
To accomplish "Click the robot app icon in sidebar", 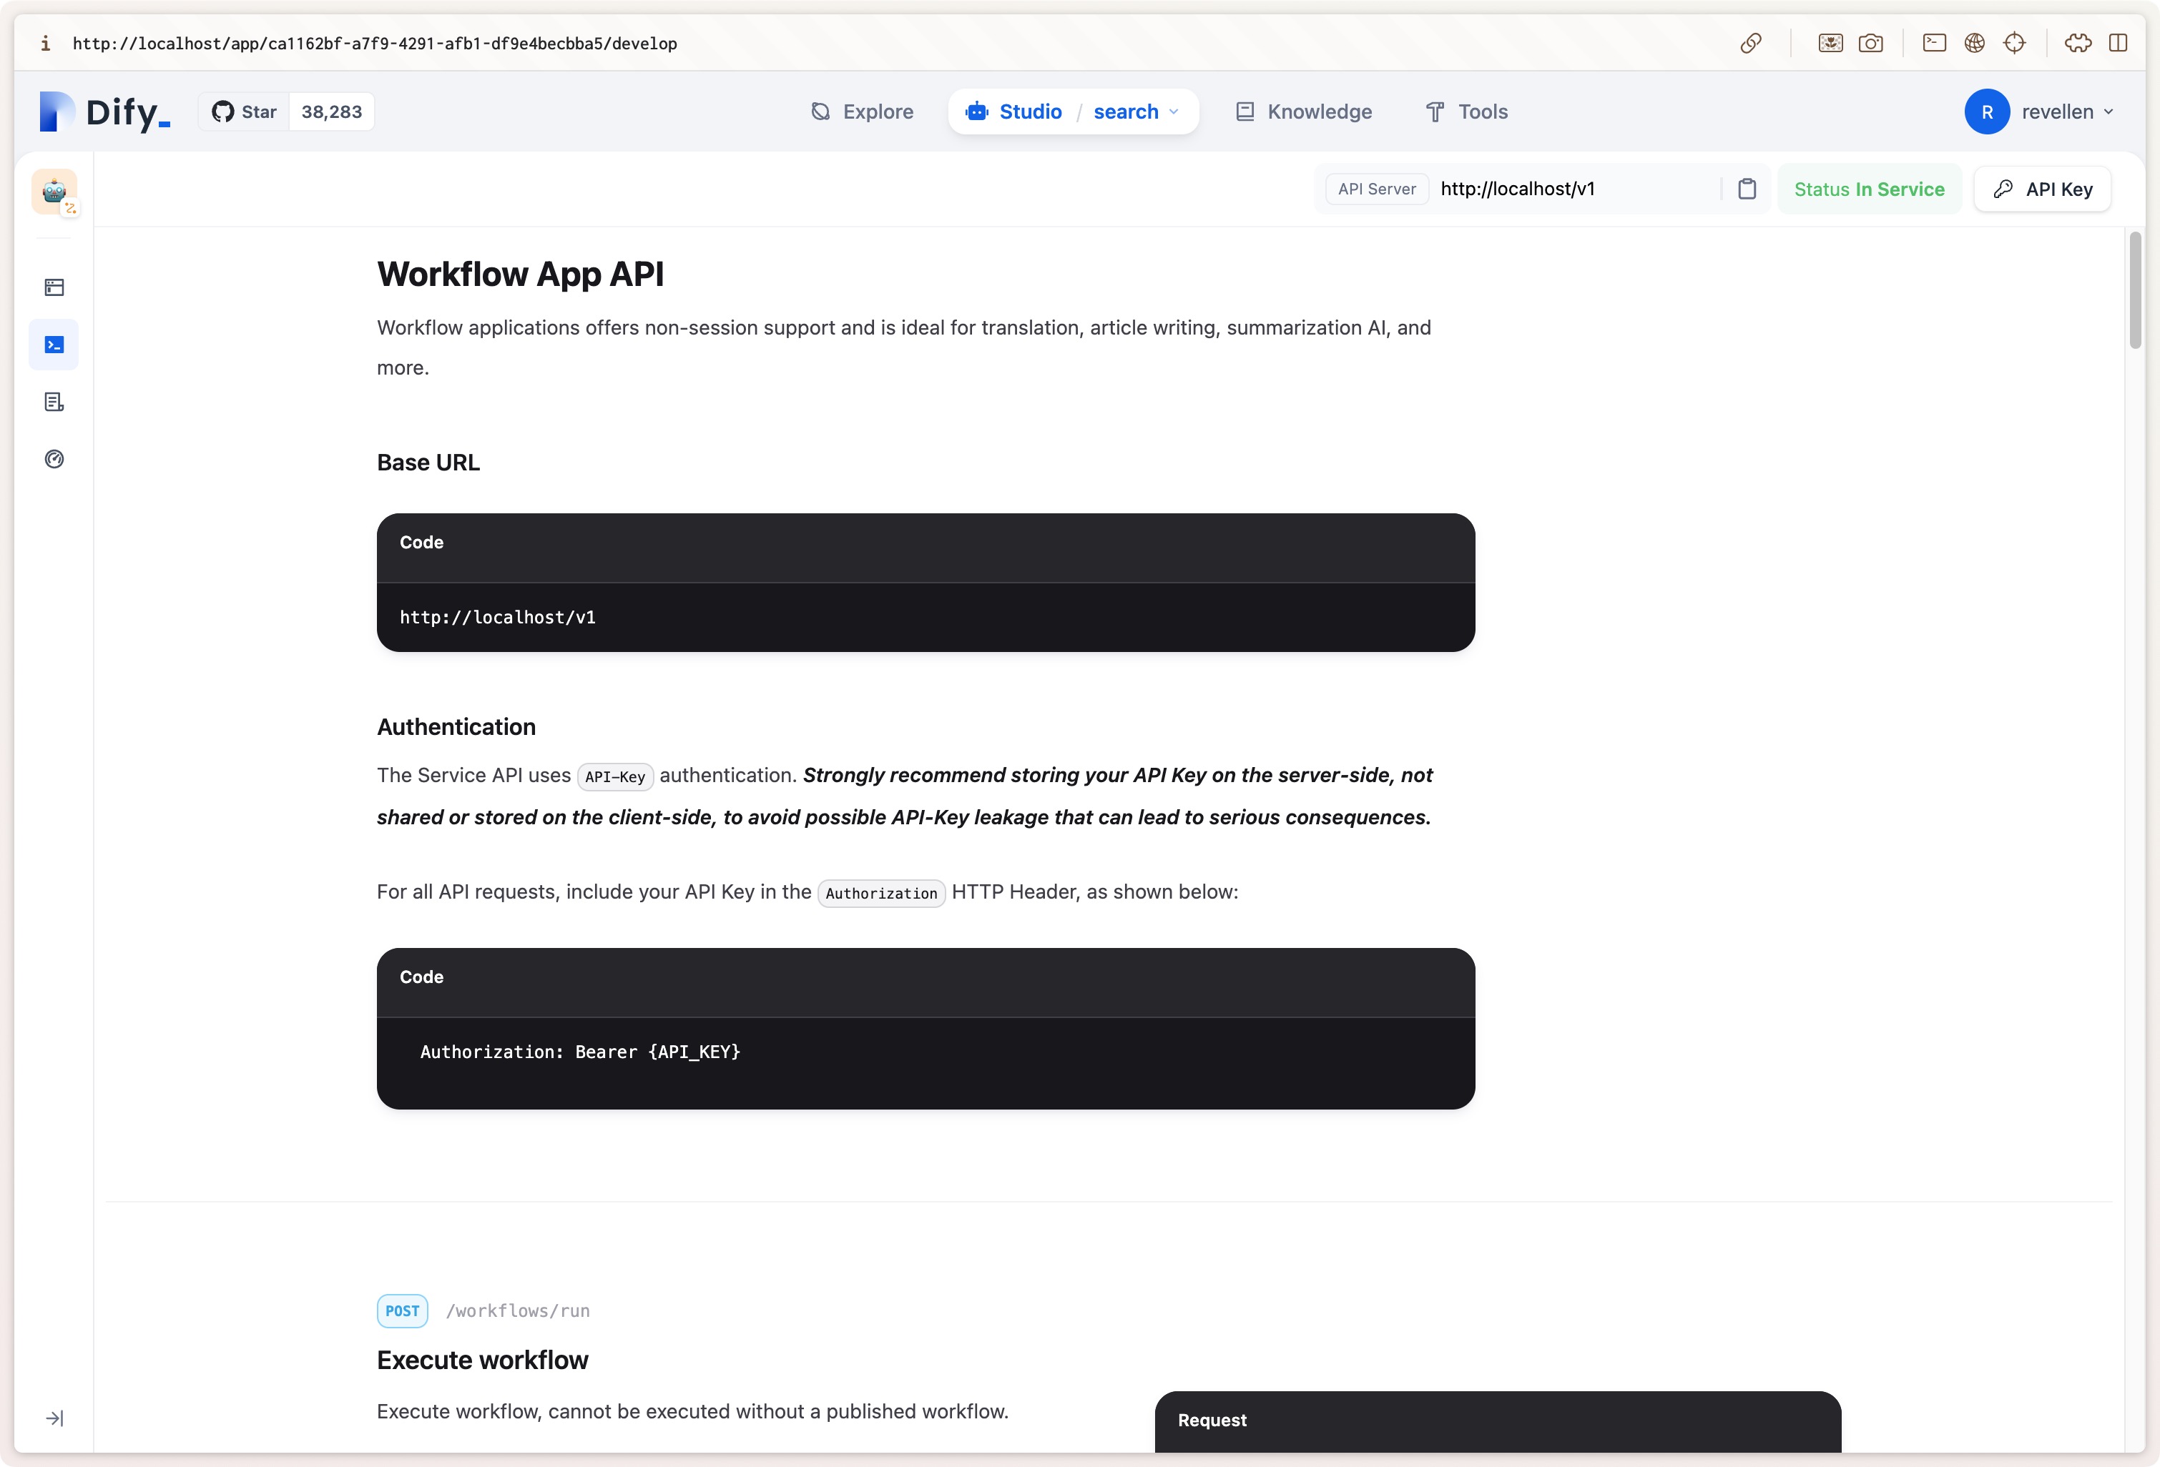I will (x=54, y=192).
